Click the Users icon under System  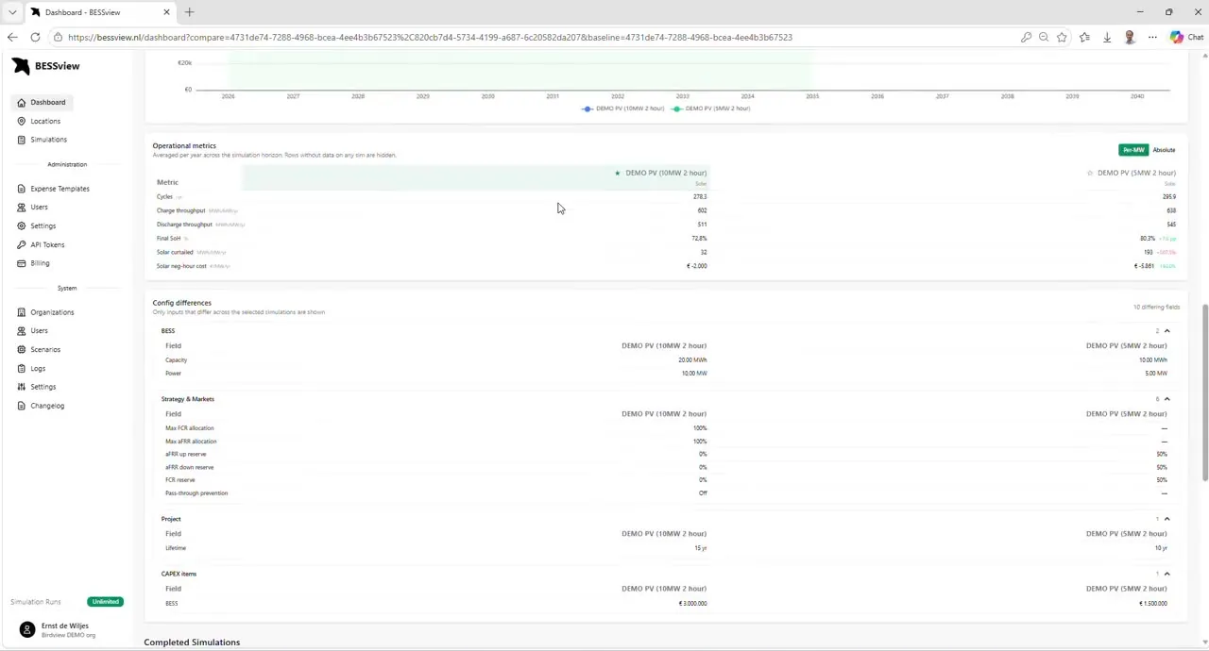tap(22, 331)
